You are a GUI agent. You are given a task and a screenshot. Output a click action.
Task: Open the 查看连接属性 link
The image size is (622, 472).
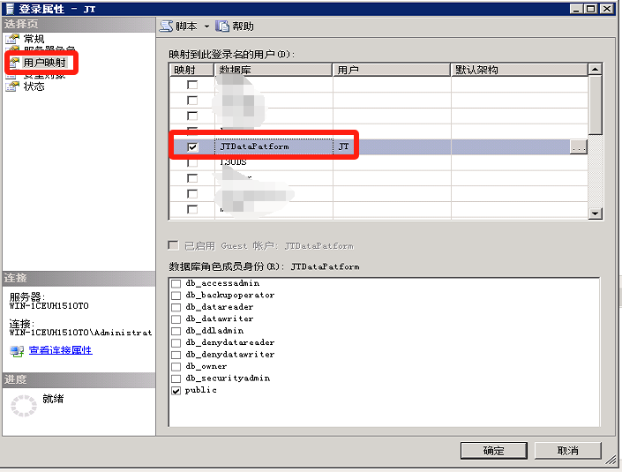(x=60, y=350)
